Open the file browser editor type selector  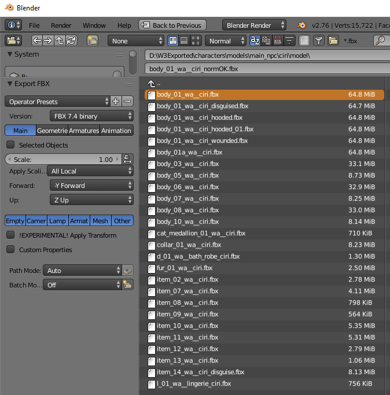[13, 40]
